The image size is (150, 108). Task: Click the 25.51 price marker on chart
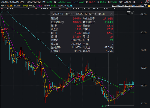coord(7,29)
